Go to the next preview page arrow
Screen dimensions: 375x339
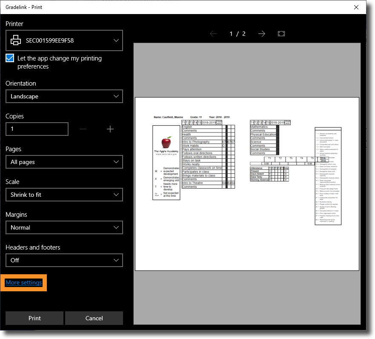[262, 34]
